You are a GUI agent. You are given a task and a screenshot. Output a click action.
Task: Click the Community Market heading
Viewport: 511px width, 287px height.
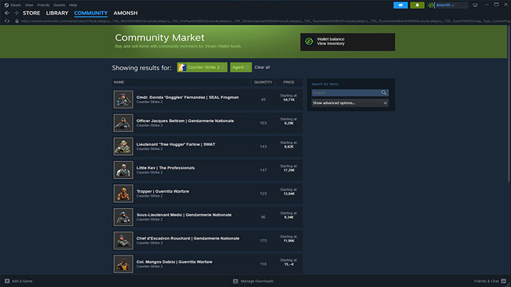click(x=160, y=38)
